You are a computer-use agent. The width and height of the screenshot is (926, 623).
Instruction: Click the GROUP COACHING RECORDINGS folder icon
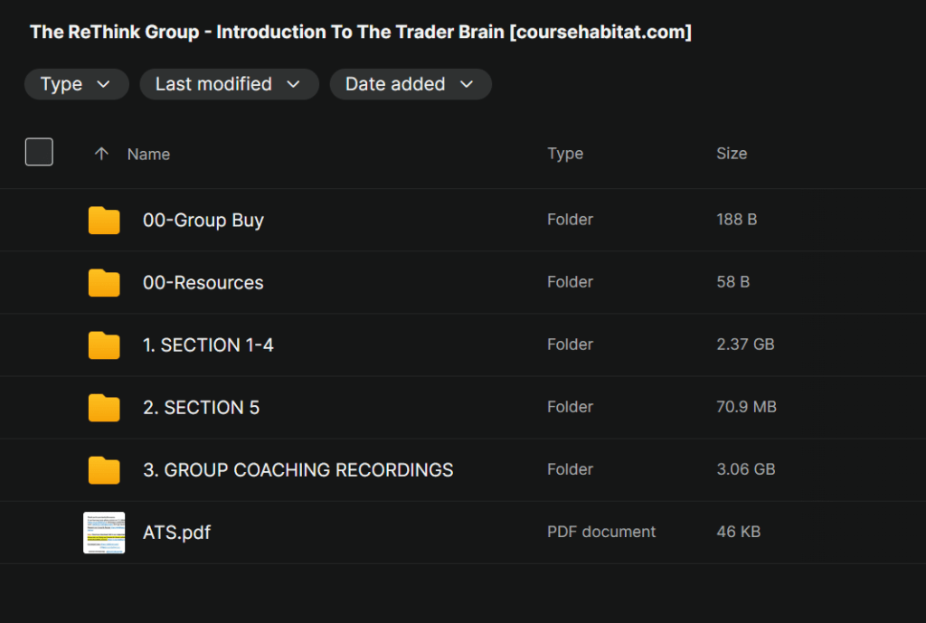pyautogui.click(x=104, y=470)
